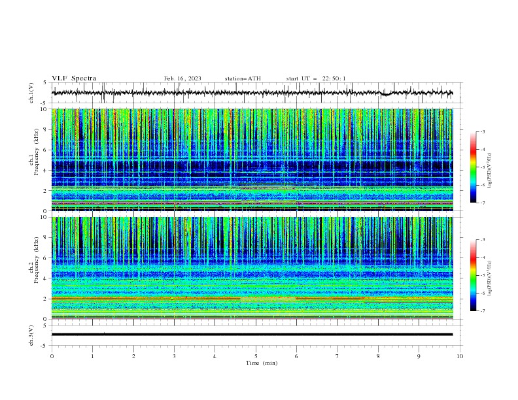Click the "-7" tick on ch.2 colorbar
Viewport: 518px width, 400px height.
(482, 311)
